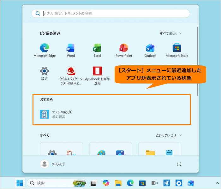Click the magnifier icon in Start search

[x=38, y=14]
